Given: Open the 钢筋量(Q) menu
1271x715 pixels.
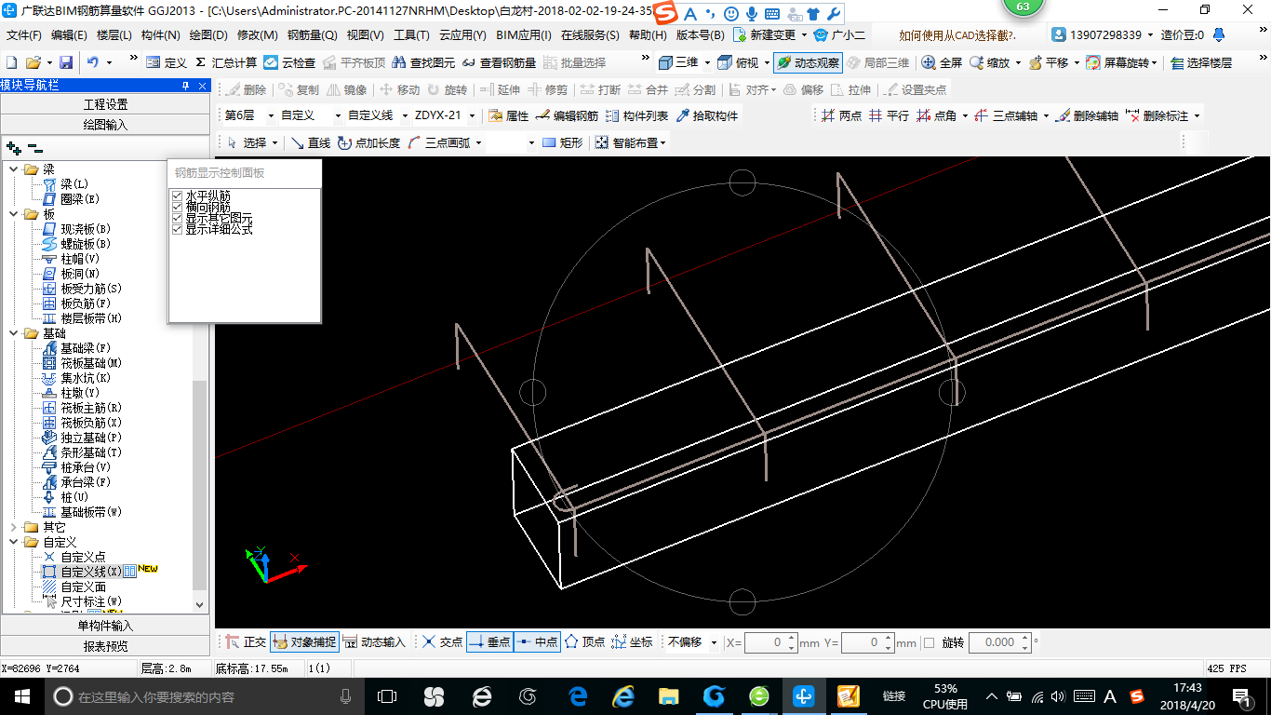Looking at the screenshot, I should point(312,35).
